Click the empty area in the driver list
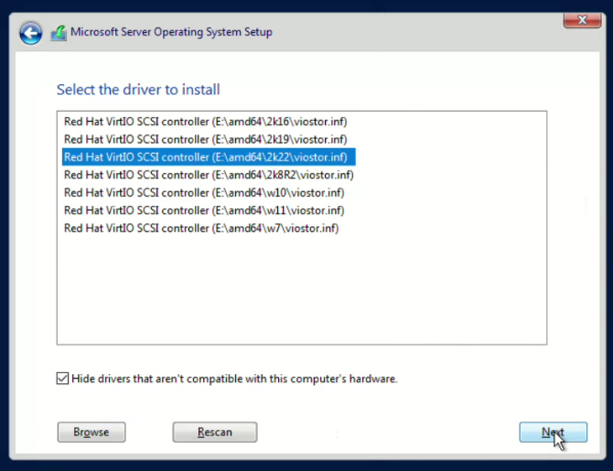 click(x=302, y=293)
